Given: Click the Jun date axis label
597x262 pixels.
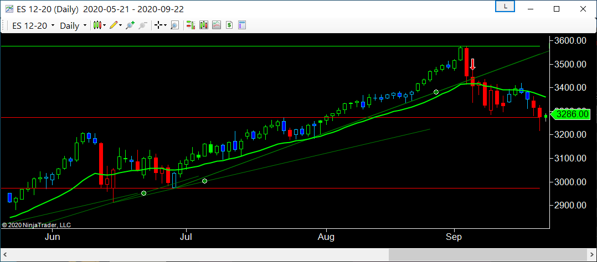Looking at the screenshot, I should (52, 237).
